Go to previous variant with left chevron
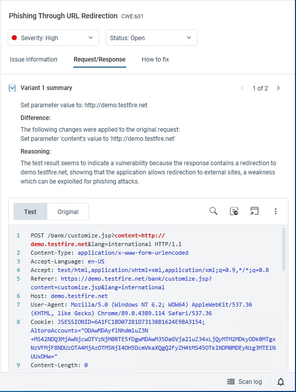The height and width of the screenshot is (392, 296). pyautogui.click(x=242, y=88)
